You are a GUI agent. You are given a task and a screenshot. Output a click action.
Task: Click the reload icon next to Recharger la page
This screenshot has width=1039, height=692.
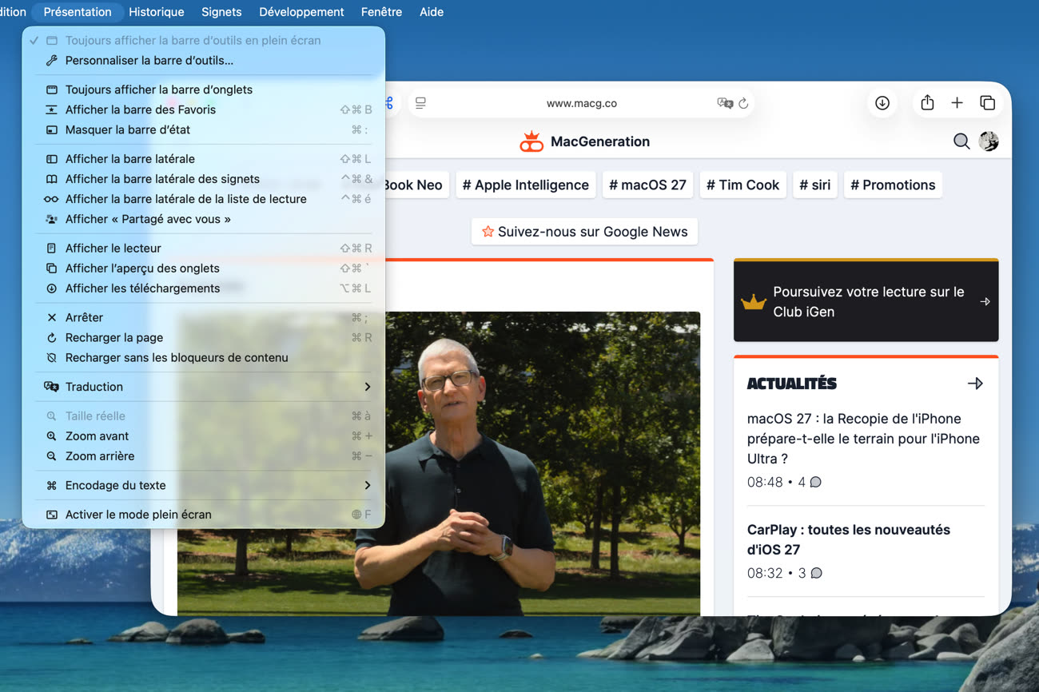(51, 338)
